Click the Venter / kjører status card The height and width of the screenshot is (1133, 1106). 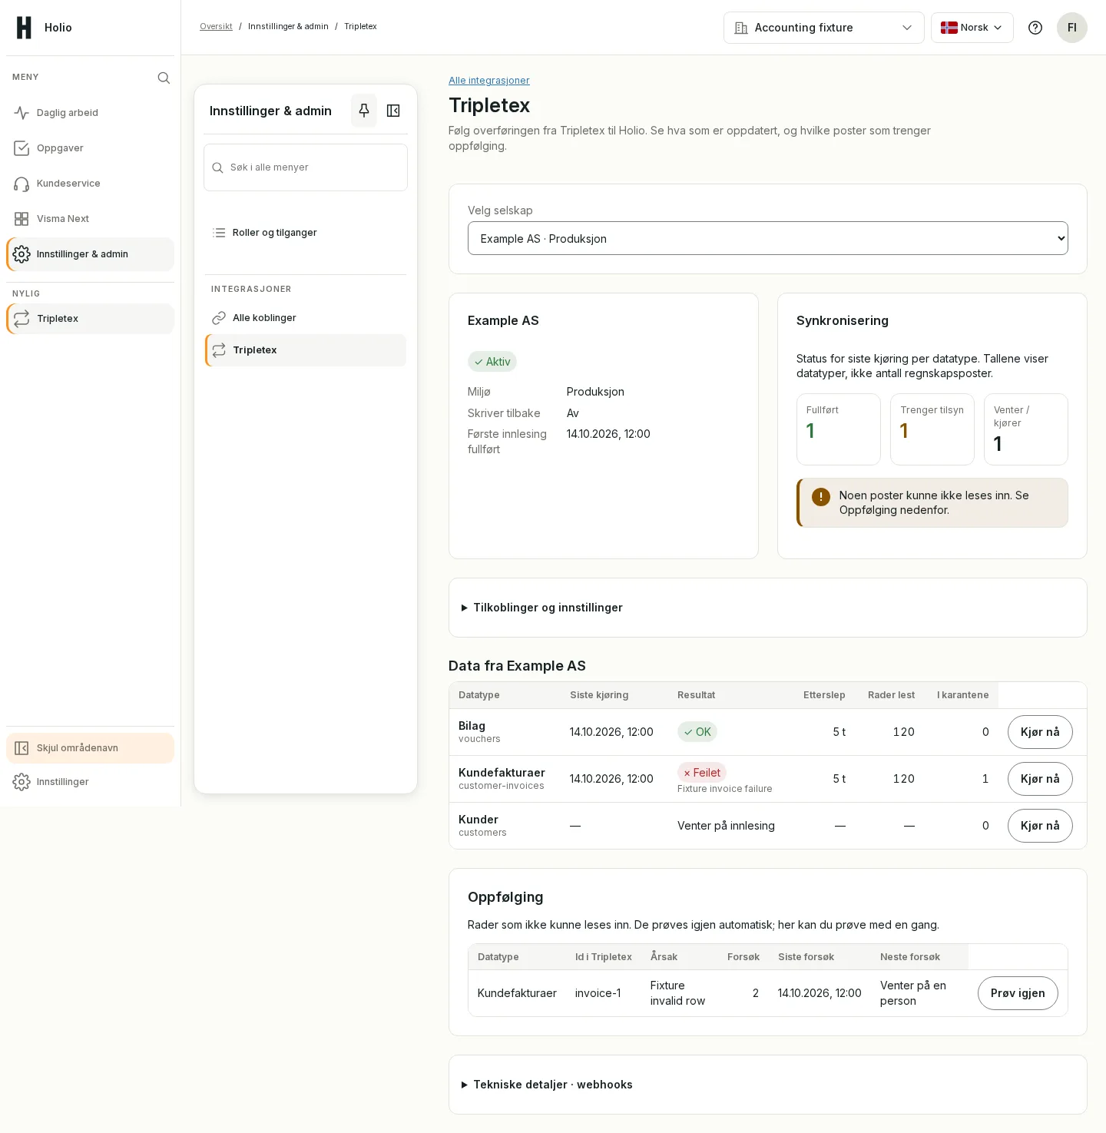(x=1026, y=429)
